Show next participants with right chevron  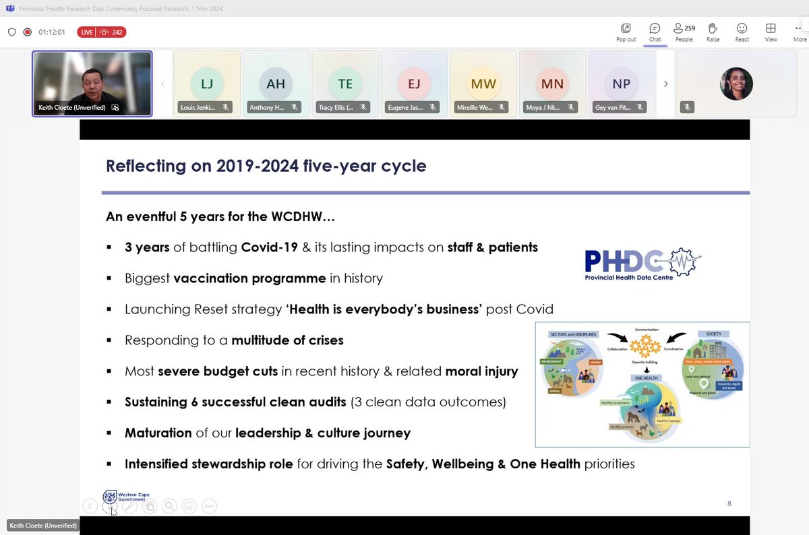(x=665, y=84)
